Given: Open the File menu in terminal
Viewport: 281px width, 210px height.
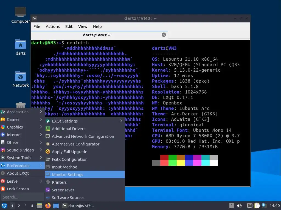Looking at the screenshot, I should pos(37,27).
